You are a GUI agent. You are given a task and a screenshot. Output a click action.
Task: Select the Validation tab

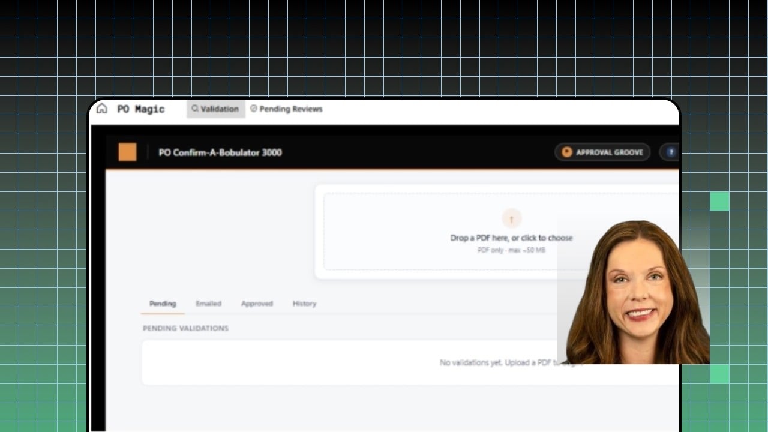pyautogui.click(x=216, y=109)
